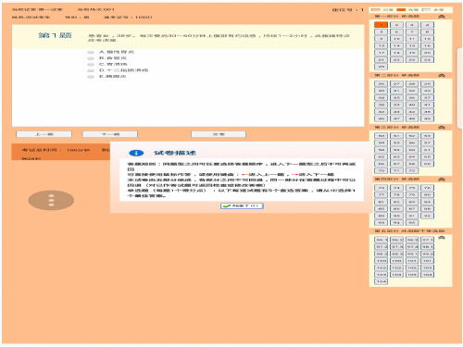Image resolution: width=463 pixels, height=347 pixels.
Task: Toggle the fifth section collapse icon
Action: (442, 238)
